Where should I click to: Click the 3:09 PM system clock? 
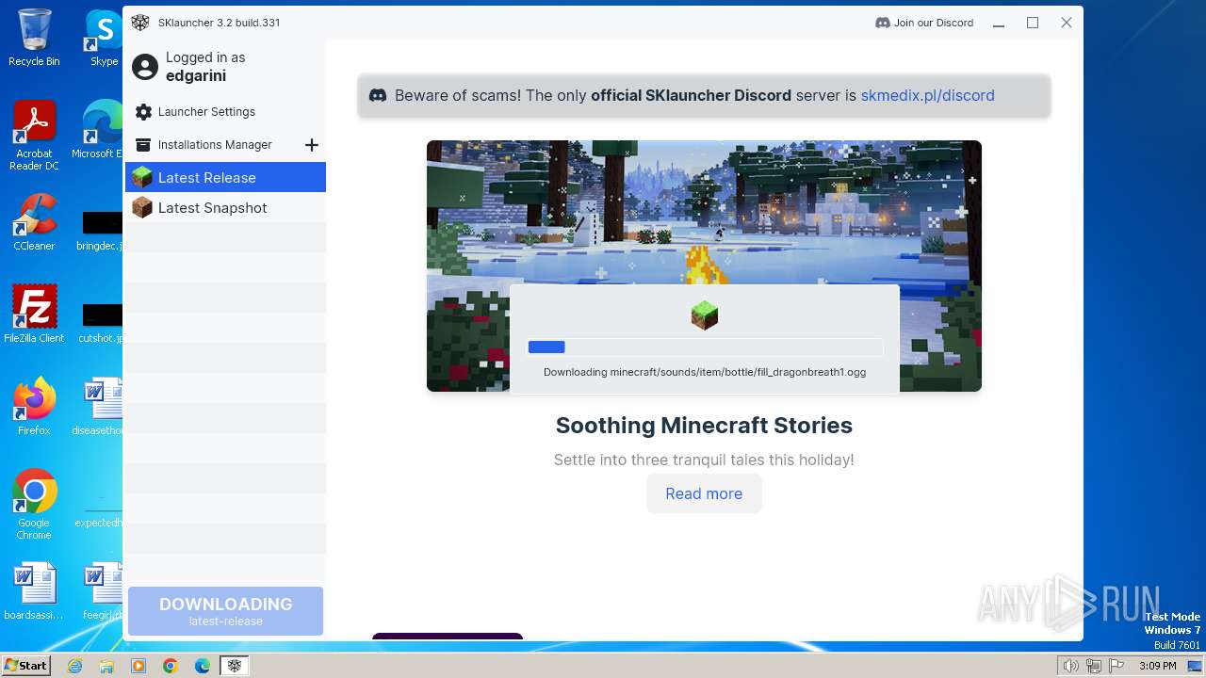pos(1157,666)
